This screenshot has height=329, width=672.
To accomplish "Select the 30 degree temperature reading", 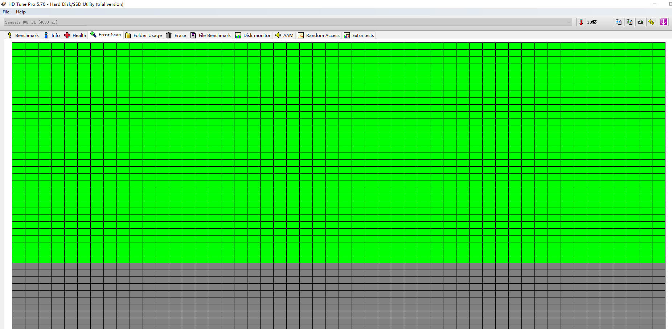I will (592, 22).
